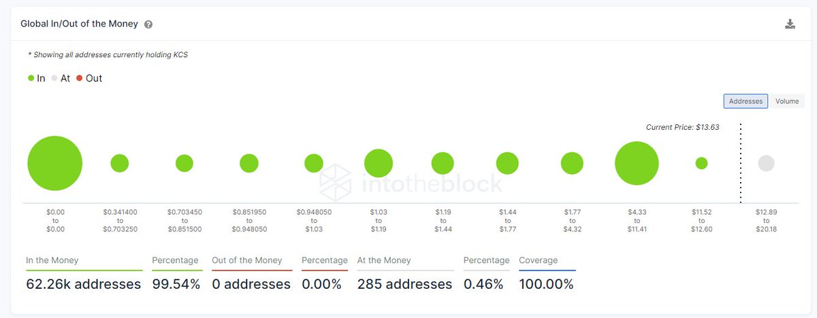Toggle the grey At legend item
The width and height of the screenshot is (817, 318).
tap(61, 78)
